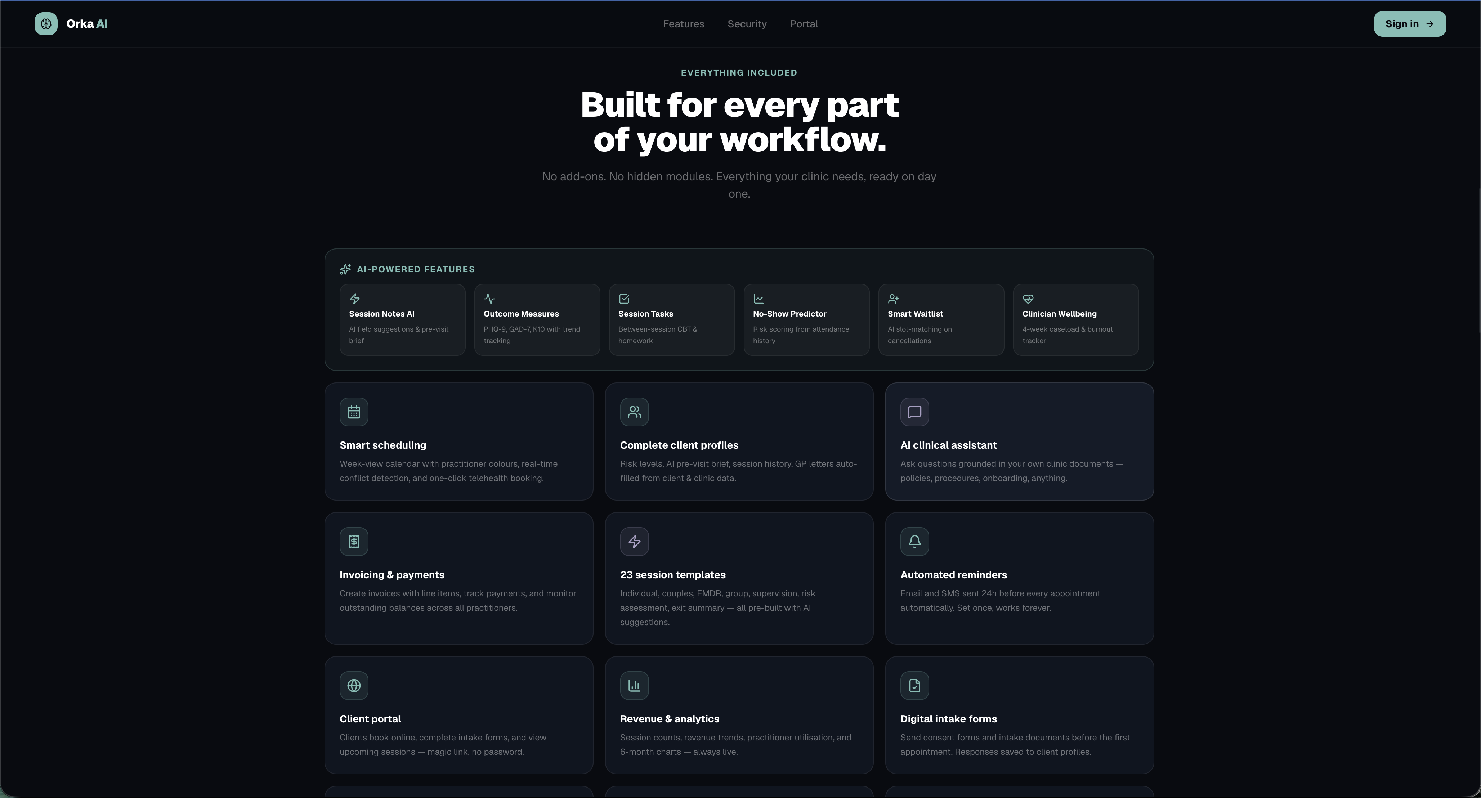Viewport: 1481px width, 798px height.
Task: Click the bell icon for Automated reminders
Action: (x=915, y=542)
